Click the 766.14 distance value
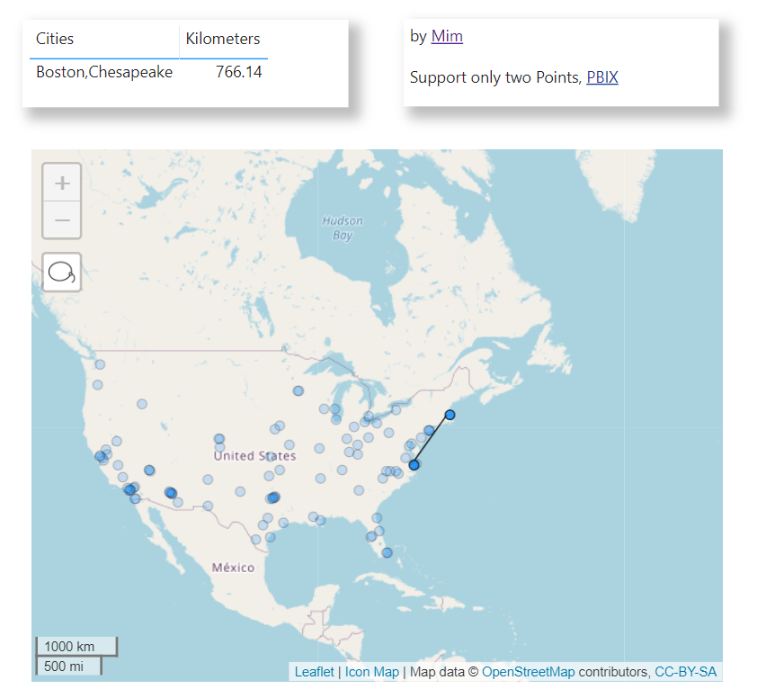This screenshot has height=698, width=775. pyautogui.click(x=239, y=72)
